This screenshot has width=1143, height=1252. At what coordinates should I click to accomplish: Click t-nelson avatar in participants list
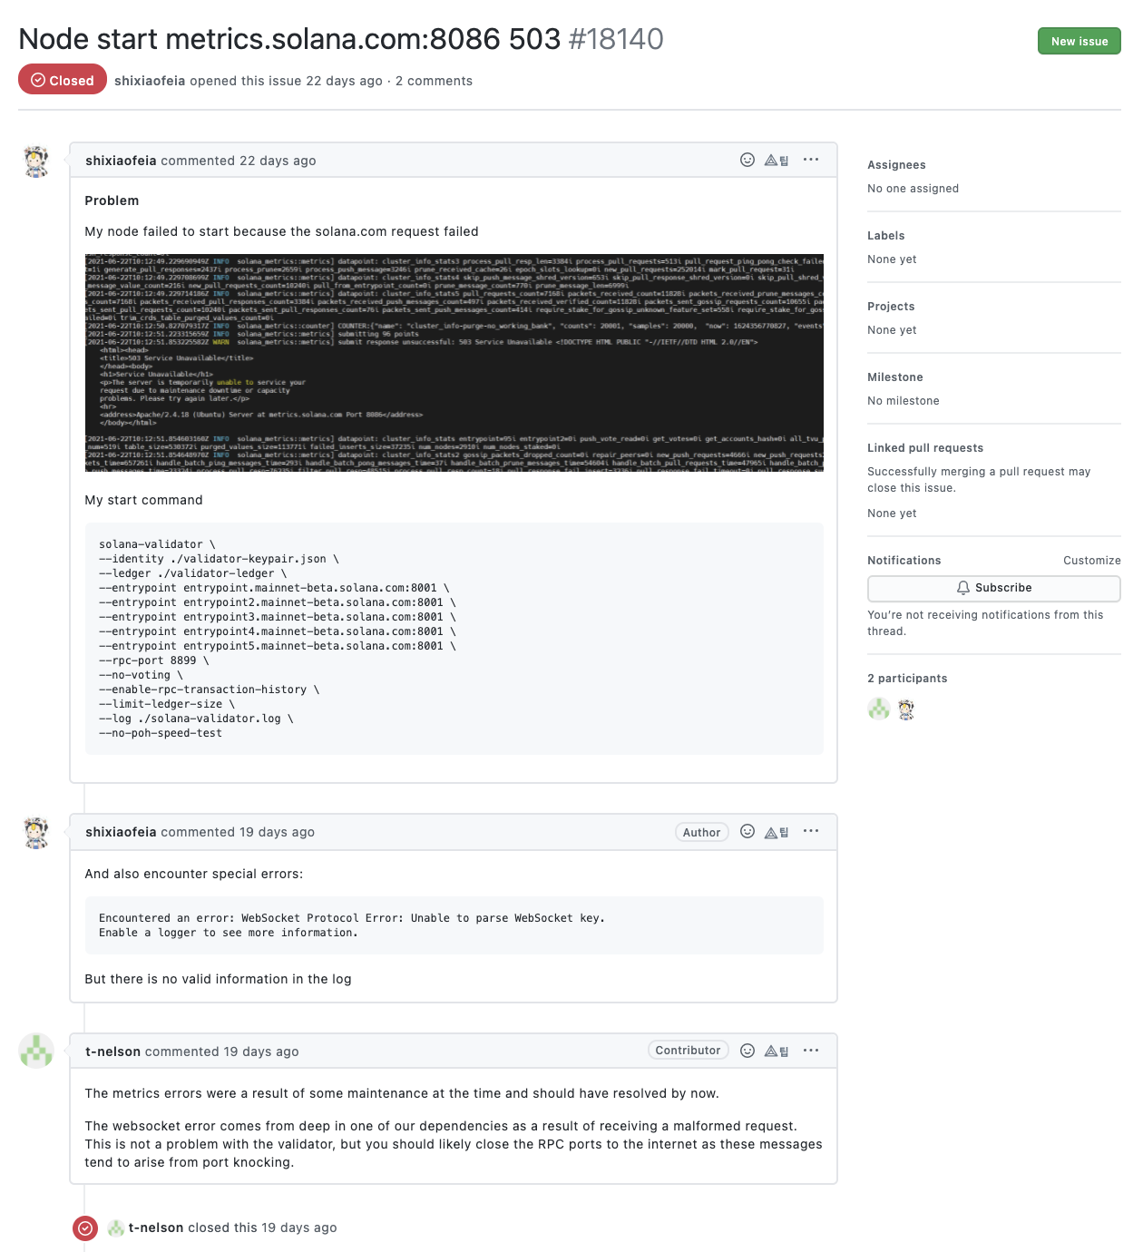[x=878, y=709]
